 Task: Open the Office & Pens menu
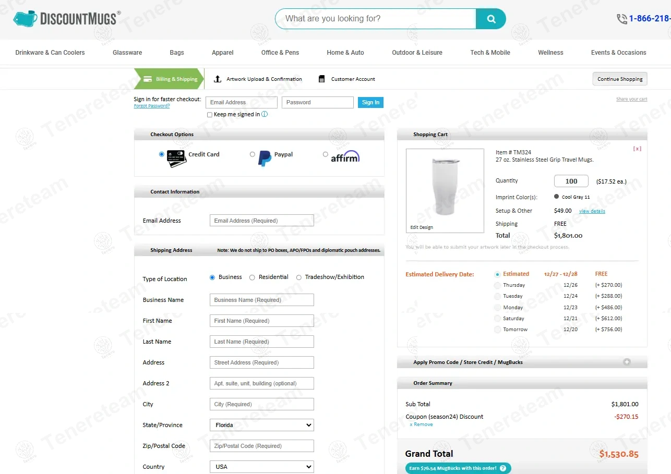click(280, 53)
